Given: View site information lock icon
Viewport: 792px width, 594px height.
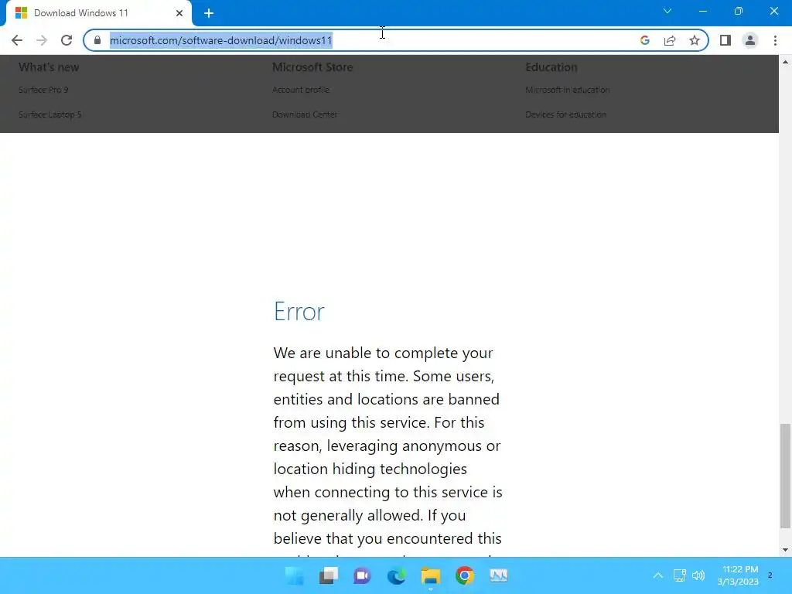Looking at the screenshot, I should [97, 40].
